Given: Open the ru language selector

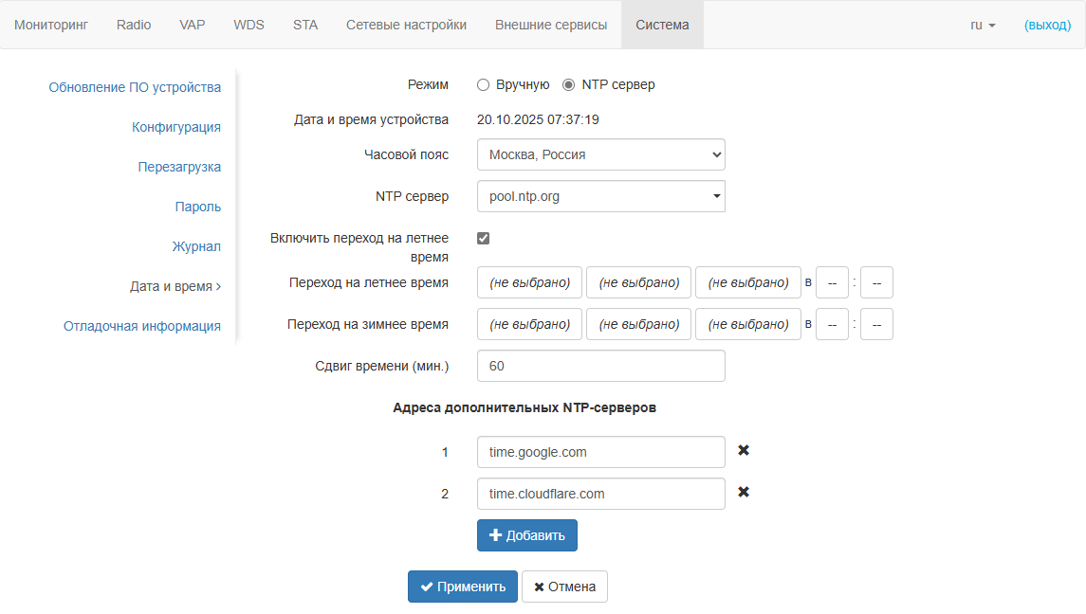Looking at the screenshot, I should tap(983, 25).
